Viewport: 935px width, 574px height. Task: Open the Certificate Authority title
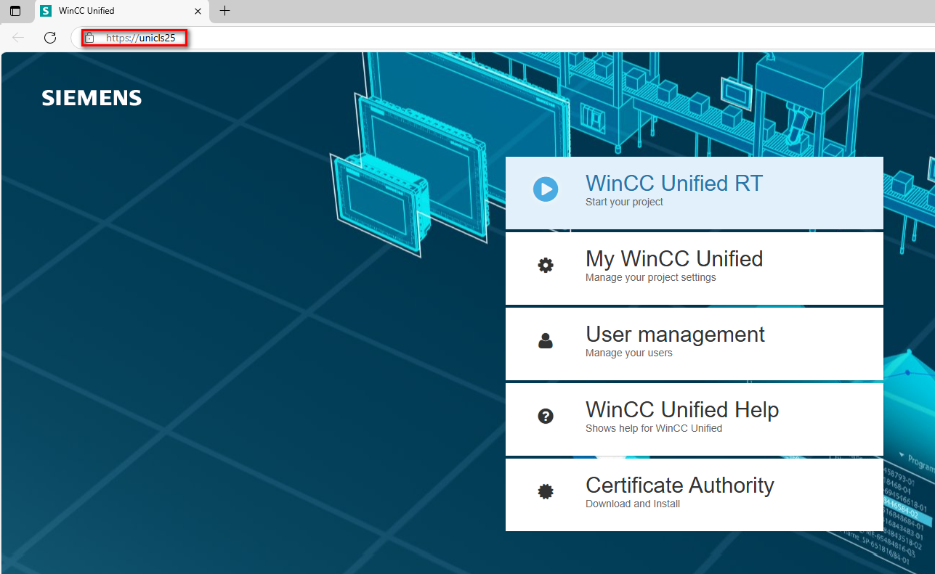click(x=679, y=485)
